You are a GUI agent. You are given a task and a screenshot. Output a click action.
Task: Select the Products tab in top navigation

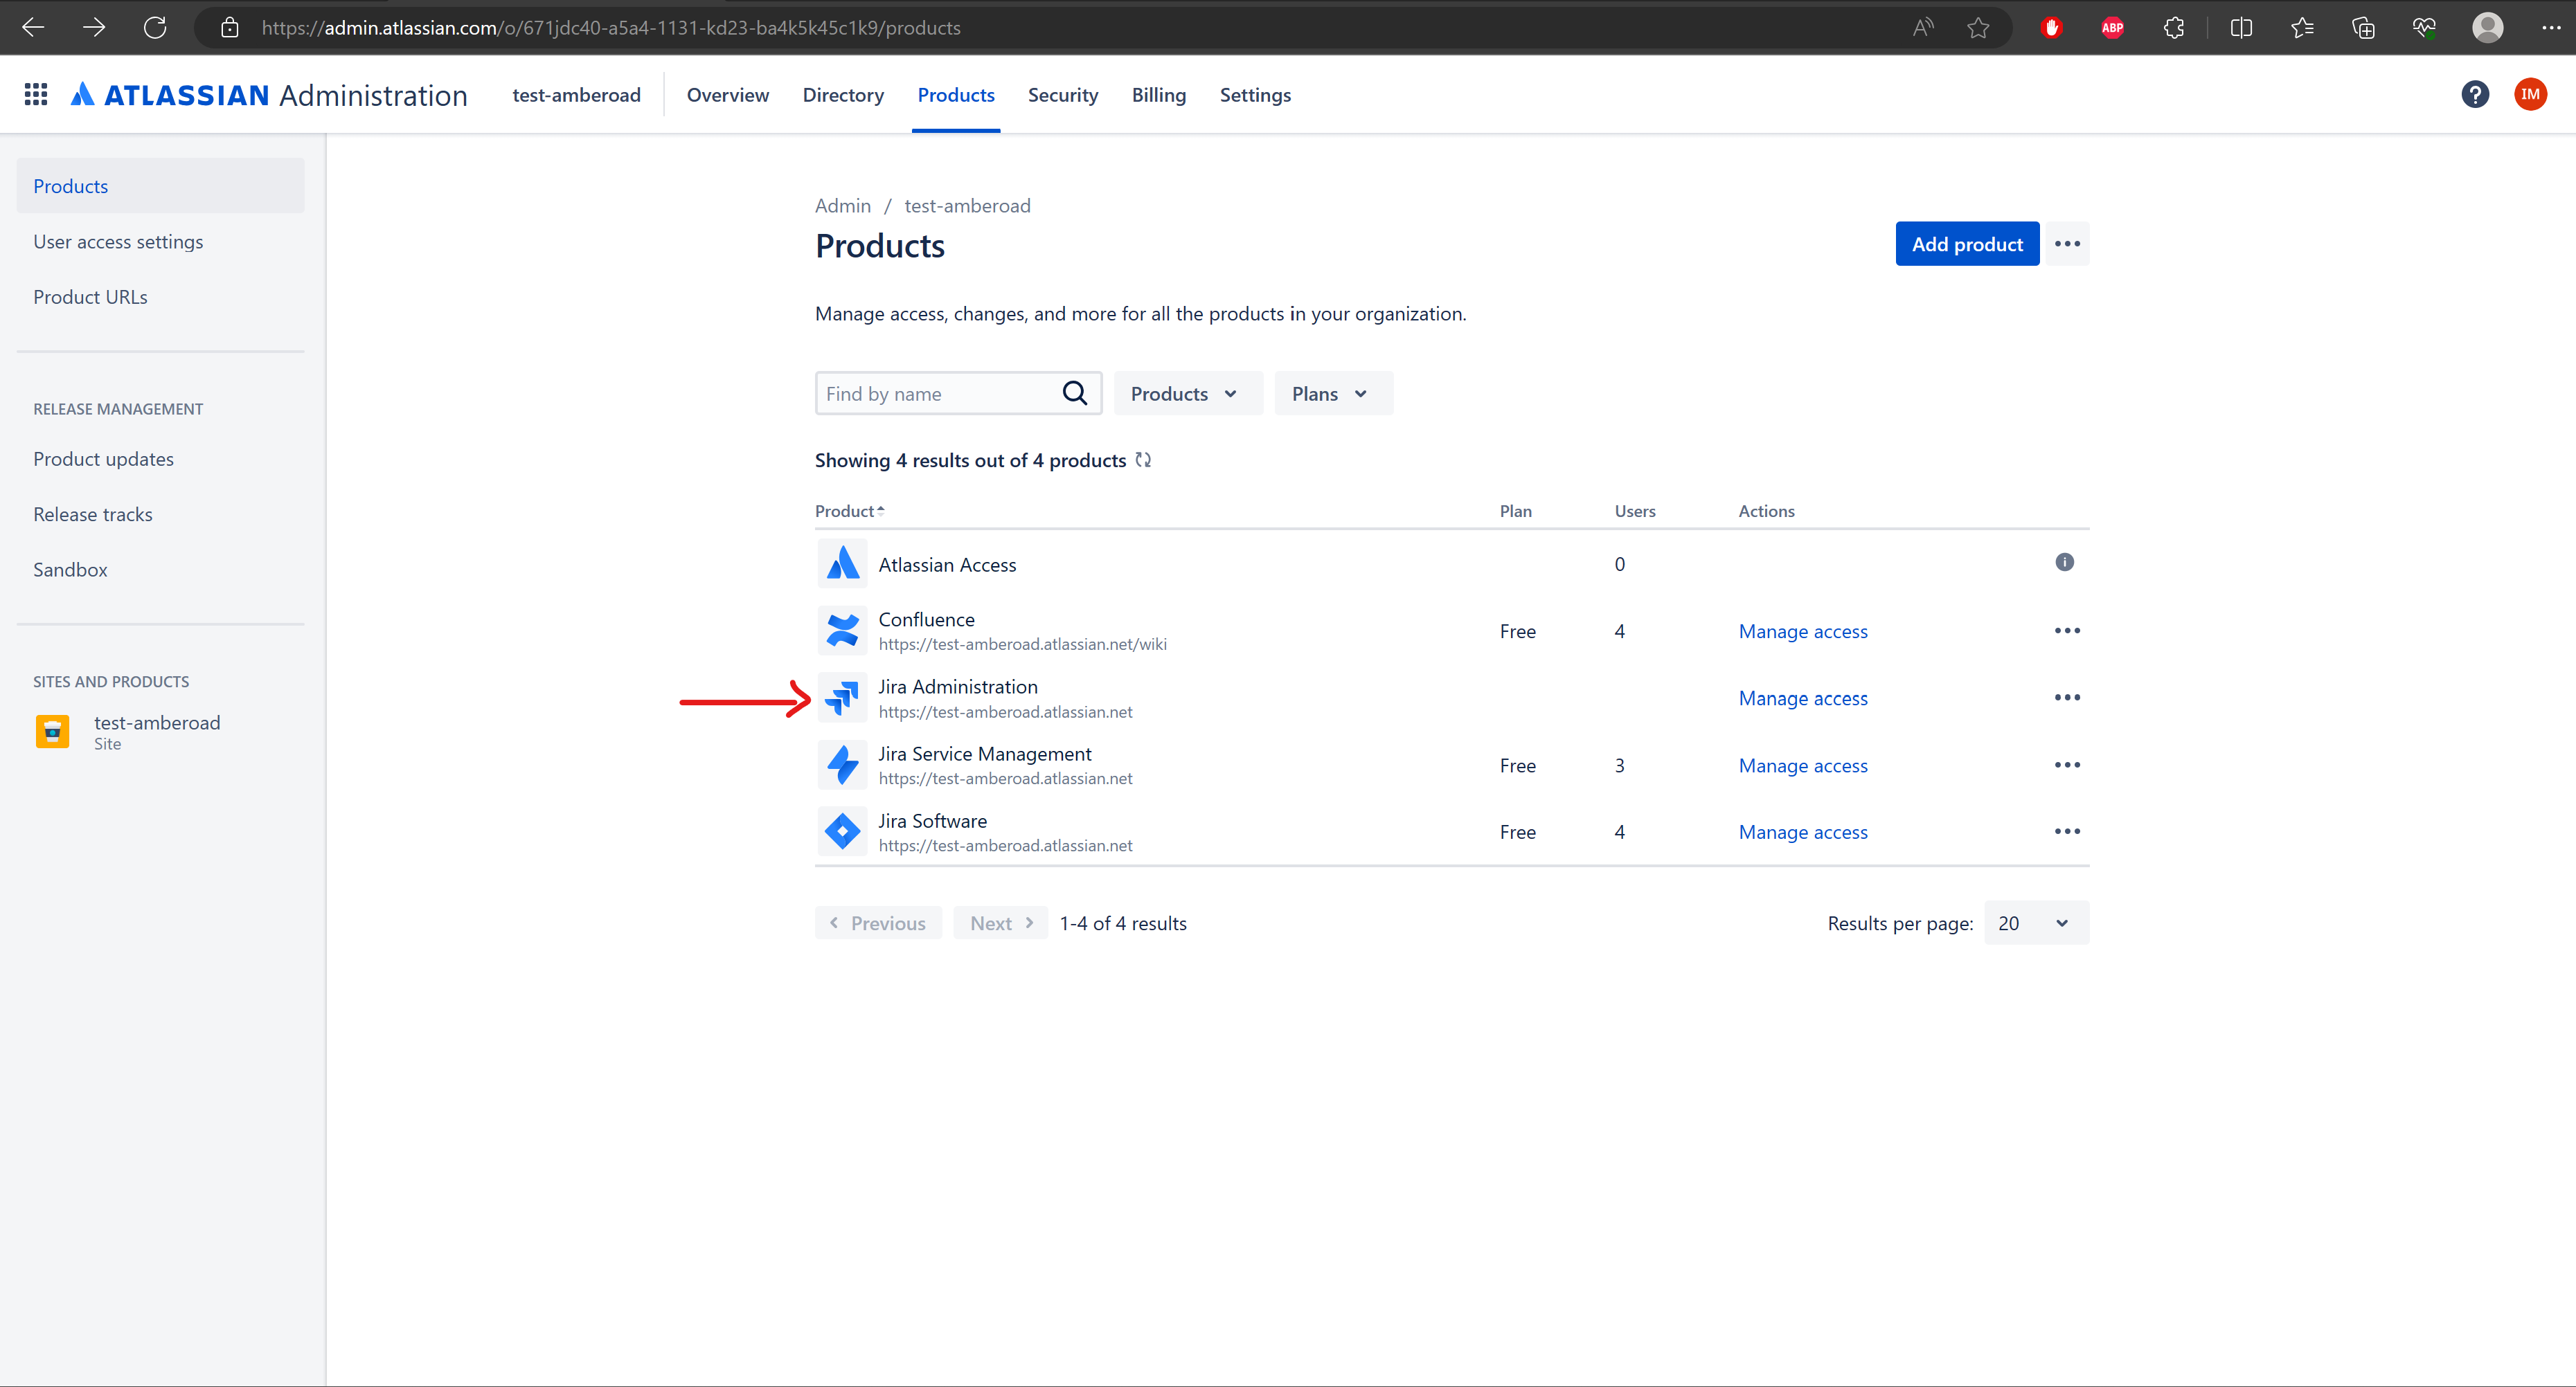tap(956, 95)
